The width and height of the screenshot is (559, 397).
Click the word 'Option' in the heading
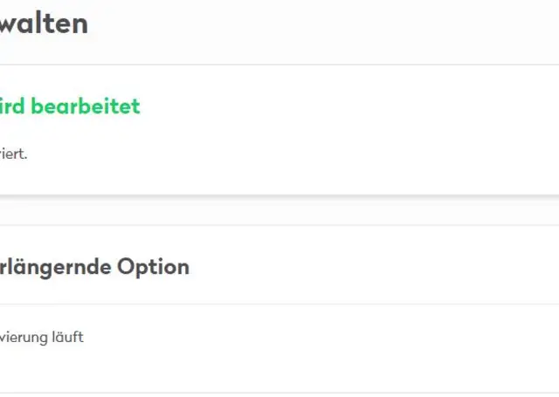[154, 266]
